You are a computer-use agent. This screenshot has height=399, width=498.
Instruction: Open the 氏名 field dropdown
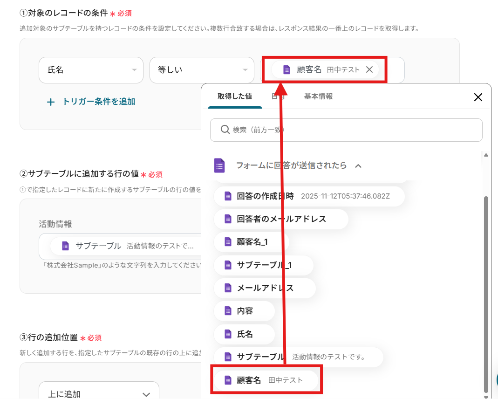coord(91,70)
